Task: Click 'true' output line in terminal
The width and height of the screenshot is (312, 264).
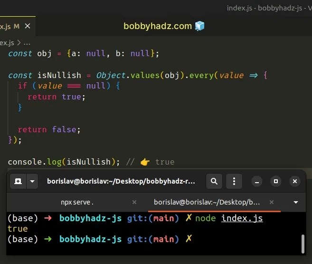Action: (18, 229)
